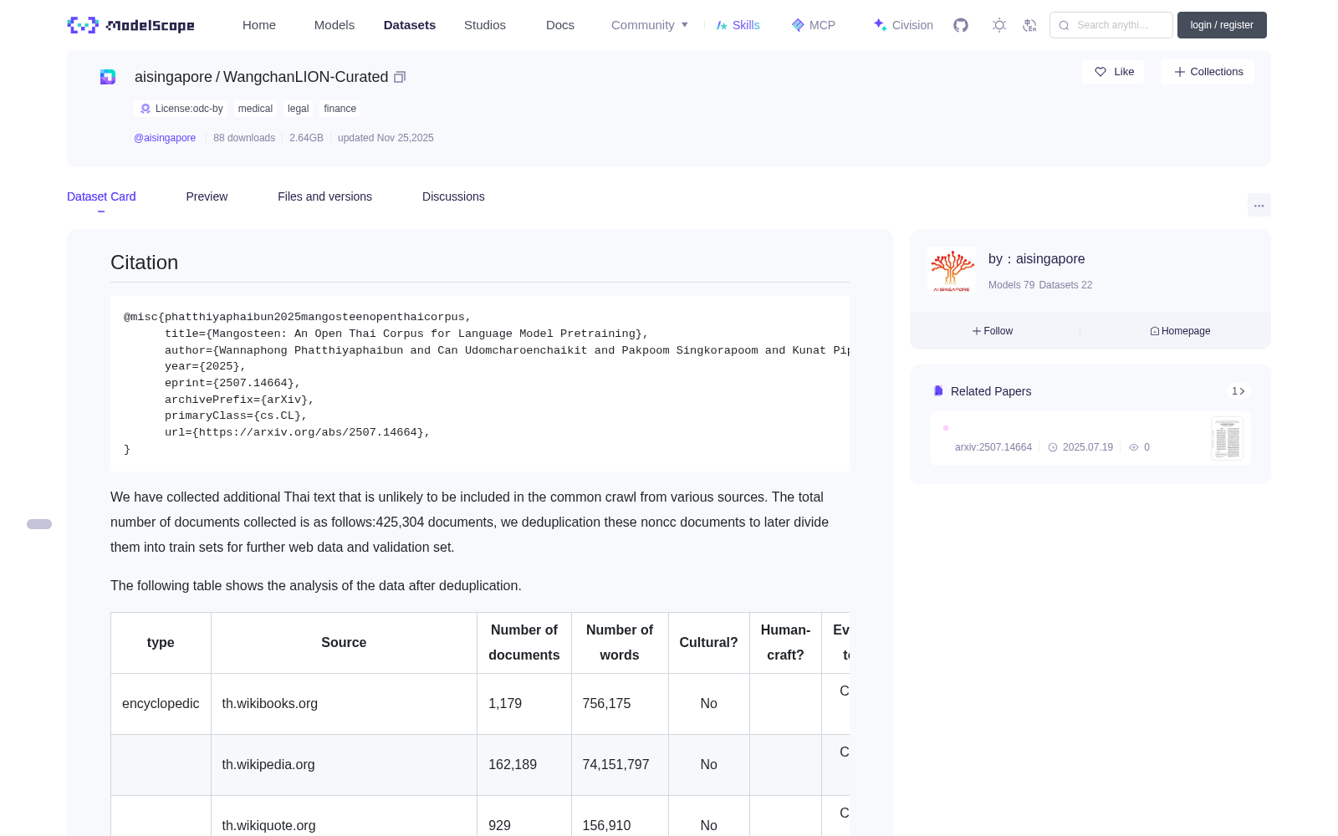Click the medical tag
1338x836 pixels.
click(x=255, y=109)
